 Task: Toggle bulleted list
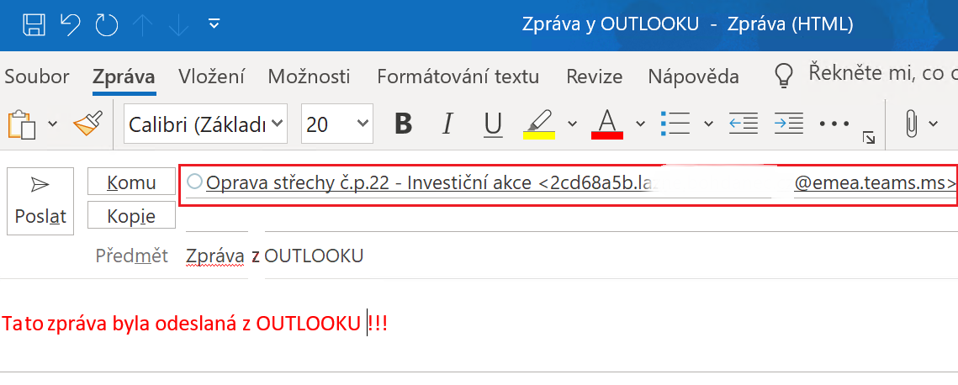[675, 124]
